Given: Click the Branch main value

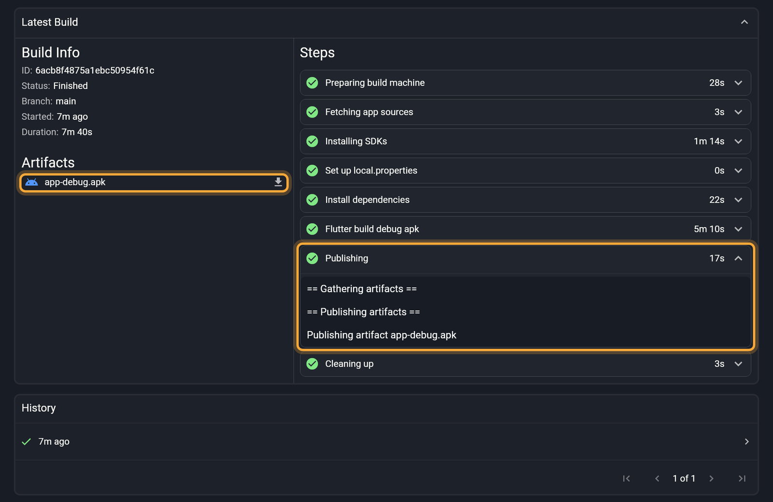Looking at the screenshot, I should (66, 101).
